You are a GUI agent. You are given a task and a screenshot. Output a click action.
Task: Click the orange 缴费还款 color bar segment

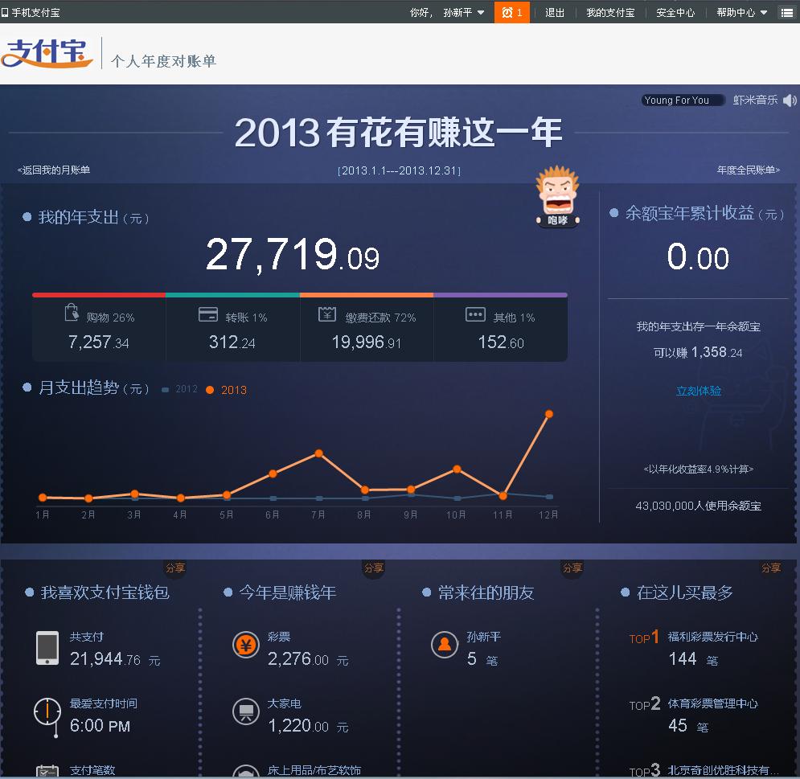367,295
